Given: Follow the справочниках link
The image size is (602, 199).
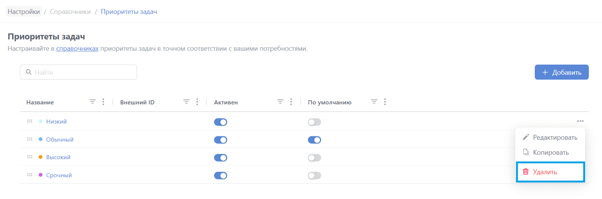Looking at the screenshot, I should click(x=77, y=48).
